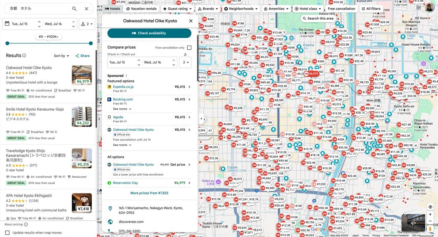
Task: Click Send Product Feedback link
Action: (x=396, y=236)
